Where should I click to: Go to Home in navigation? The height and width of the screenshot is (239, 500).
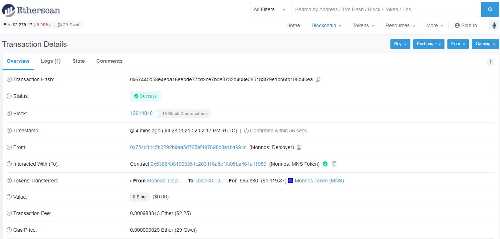293,25
